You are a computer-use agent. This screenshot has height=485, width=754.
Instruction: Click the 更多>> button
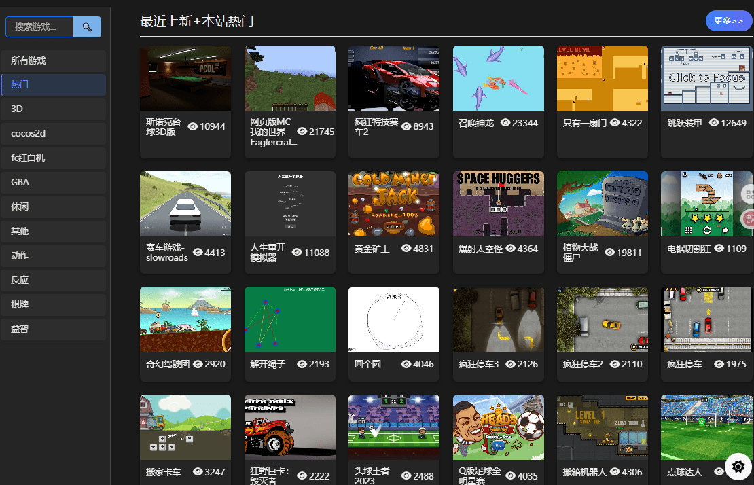tap(728, 21)
